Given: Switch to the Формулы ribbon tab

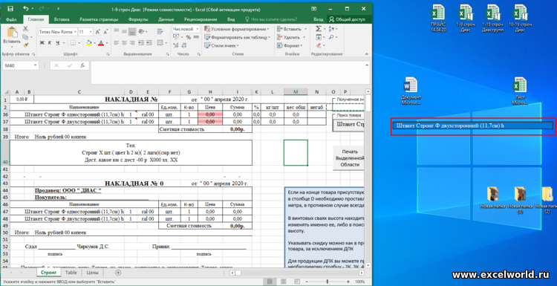Looking at the screenshot, I should coord(138,20).
